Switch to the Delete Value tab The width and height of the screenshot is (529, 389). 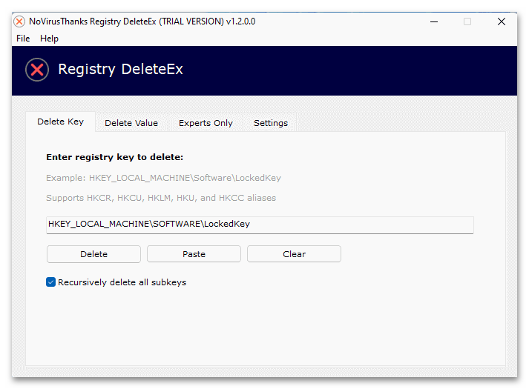tap(131, 123)
